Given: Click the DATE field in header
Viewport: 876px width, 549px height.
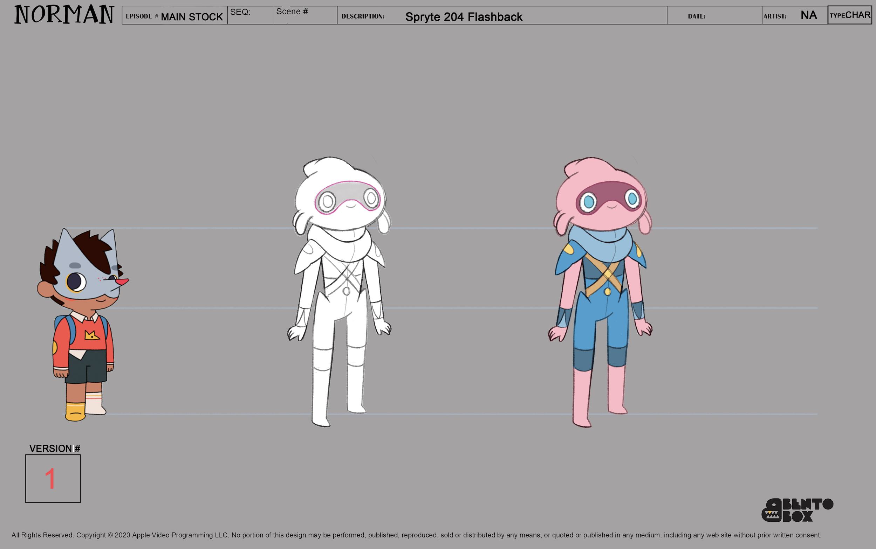Looking at the screenshot, I should (714, 16).
